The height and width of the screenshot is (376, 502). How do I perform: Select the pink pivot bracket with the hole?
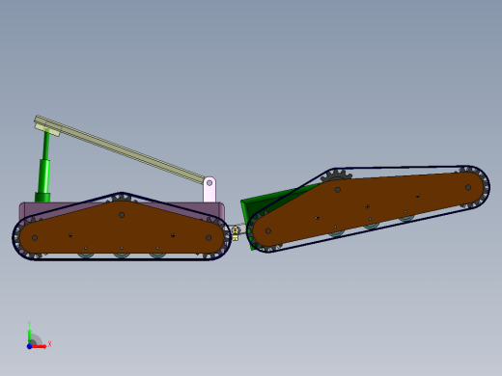point(209,189)
